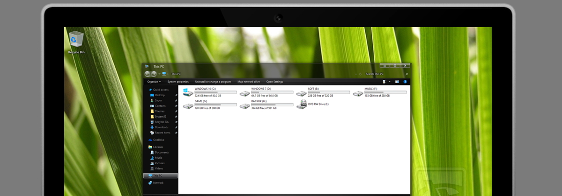Open the recent locations dropdown arrow
The width and height of the screenshot is (562, 196).
pyautogui.click(x=159, y=74)
